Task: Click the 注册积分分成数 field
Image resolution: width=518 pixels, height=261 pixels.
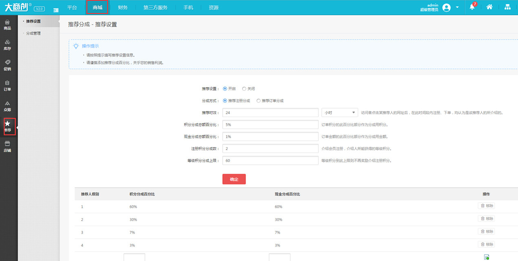Action: point(270,148)
